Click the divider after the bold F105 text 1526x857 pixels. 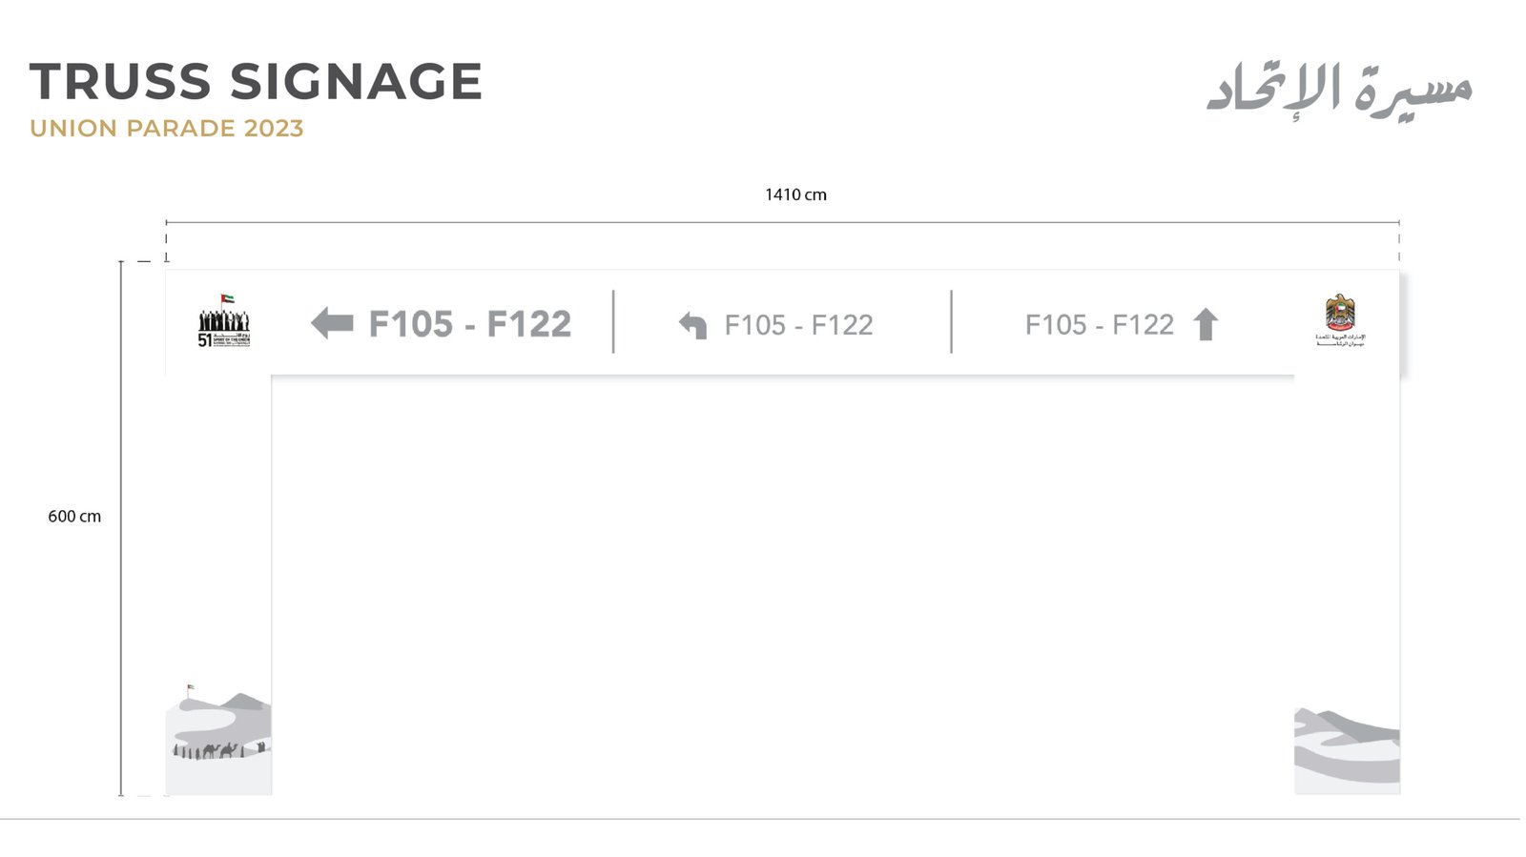[613, 322]
